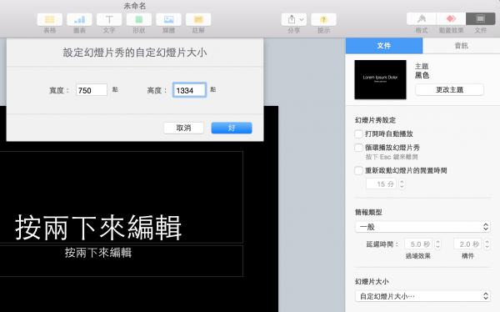500x312 pixels.
Task: Click the 15 分 idle time field
Action: click(x=381, y=184)
